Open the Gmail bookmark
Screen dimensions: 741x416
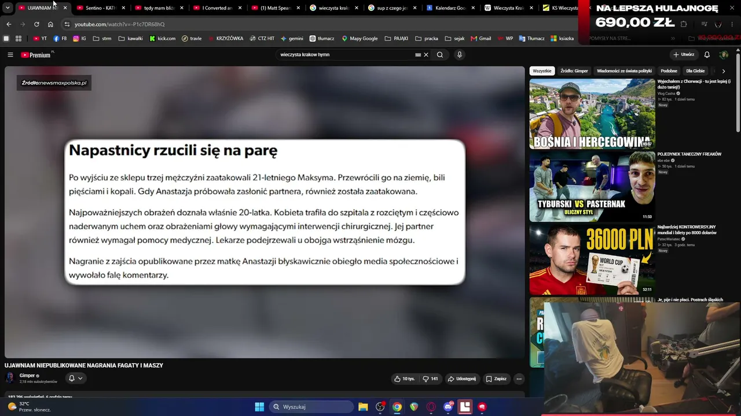tap(481, 39)
